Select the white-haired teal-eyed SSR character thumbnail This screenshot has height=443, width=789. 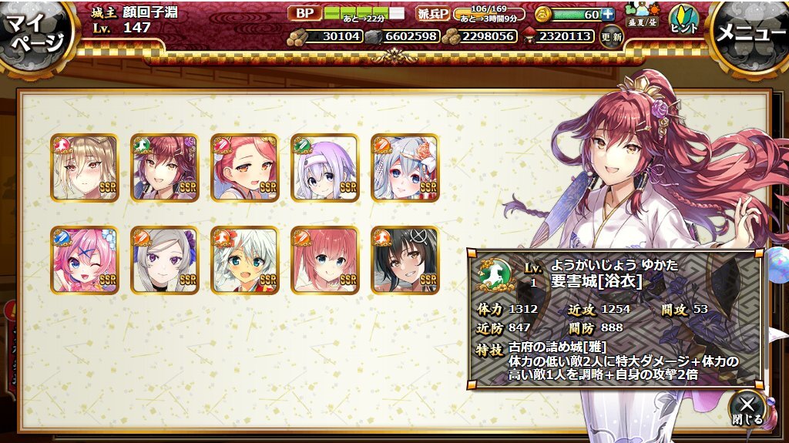(245, 260)
